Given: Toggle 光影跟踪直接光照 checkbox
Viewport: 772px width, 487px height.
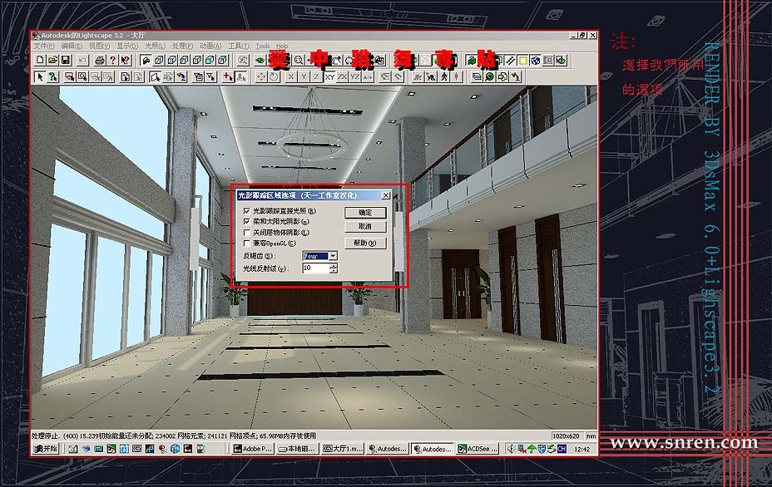Looking at the screenshot, I should tap(247, 210).
